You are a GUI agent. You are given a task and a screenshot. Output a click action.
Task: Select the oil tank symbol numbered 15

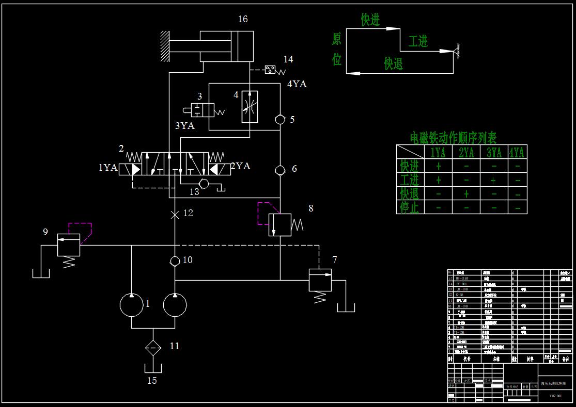click(153, 368)
